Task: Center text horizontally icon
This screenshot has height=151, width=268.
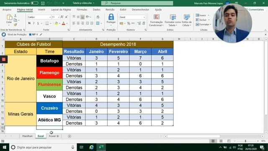Action: coord(78,23)
